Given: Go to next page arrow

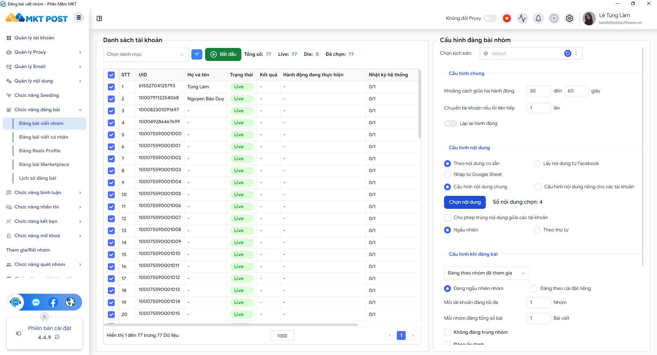Looking at the screenshot, I should click(x=413, y=335).
